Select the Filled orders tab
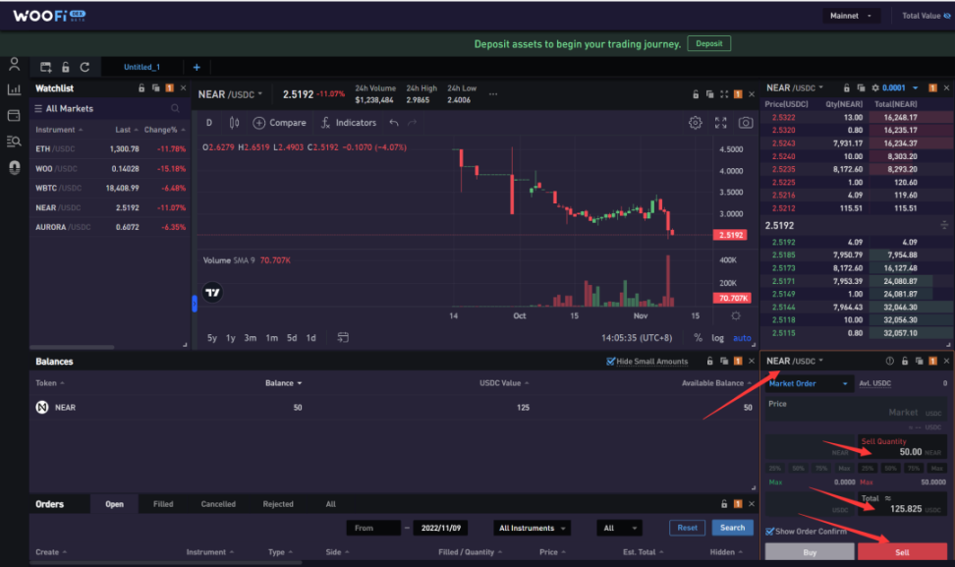 point(163,504)
